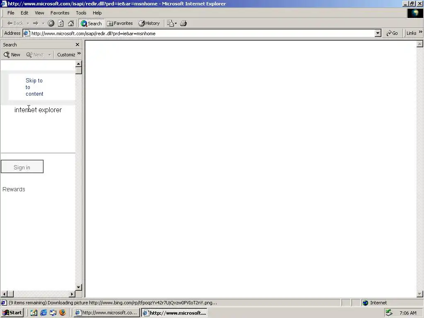
Task: Switch to the first microsoft.co... taskbar window
Action: click(107, 313)
